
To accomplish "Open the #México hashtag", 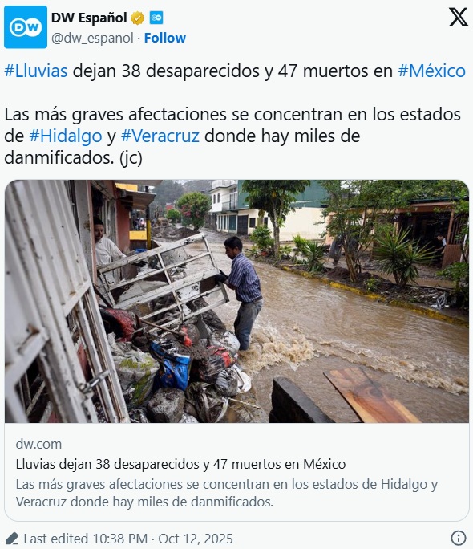I will pos(432,71).
